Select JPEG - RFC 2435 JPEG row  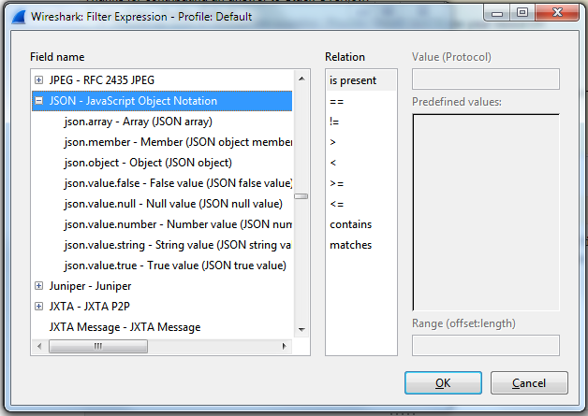point(162,80)
